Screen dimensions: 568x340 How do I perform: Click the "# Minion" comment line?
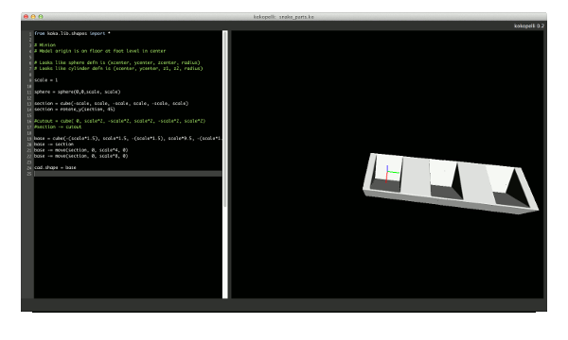44,45
